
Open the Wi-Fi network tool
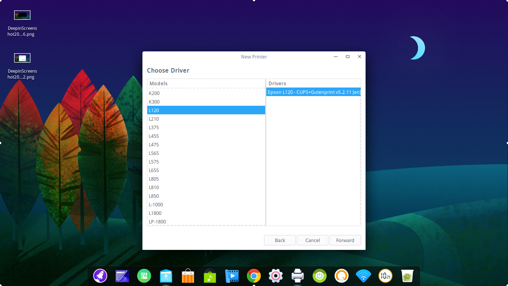pos(363,276)
